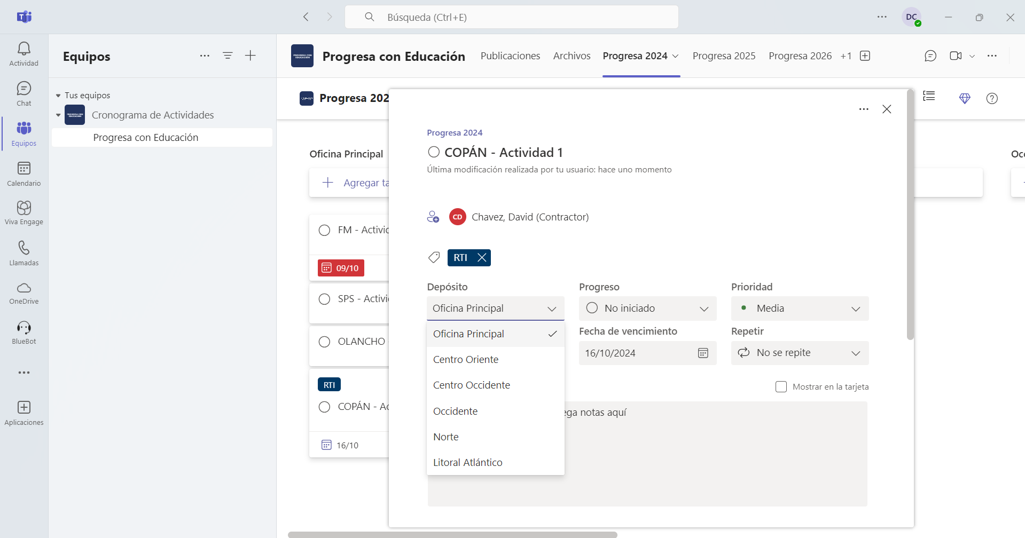
Task: Open OneDrive from sidebar
Action: pyautogui.click(x=24, y=293)
